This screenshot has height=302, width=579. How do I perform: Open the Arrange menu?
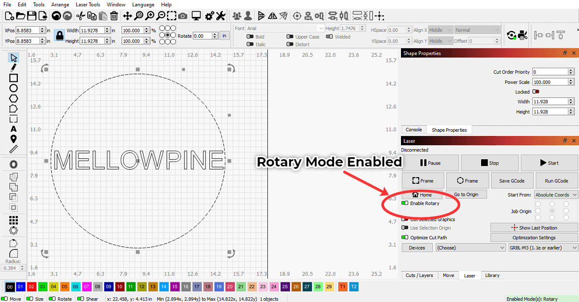pyautogui.click(x=60, y=4)
